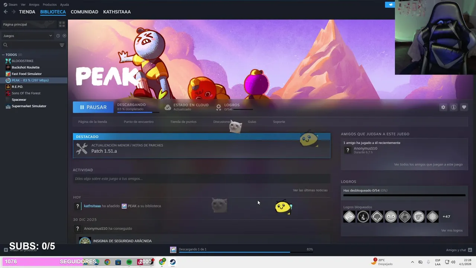The height and width of the screenshot is (268, 476).
Task: Click Ver todos los amigos que juegan link
Action: pyautogui.click(x=428, y=164)
